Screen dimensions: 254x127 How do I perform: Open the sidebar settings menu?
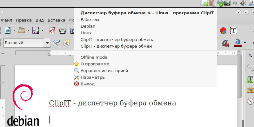251,56
